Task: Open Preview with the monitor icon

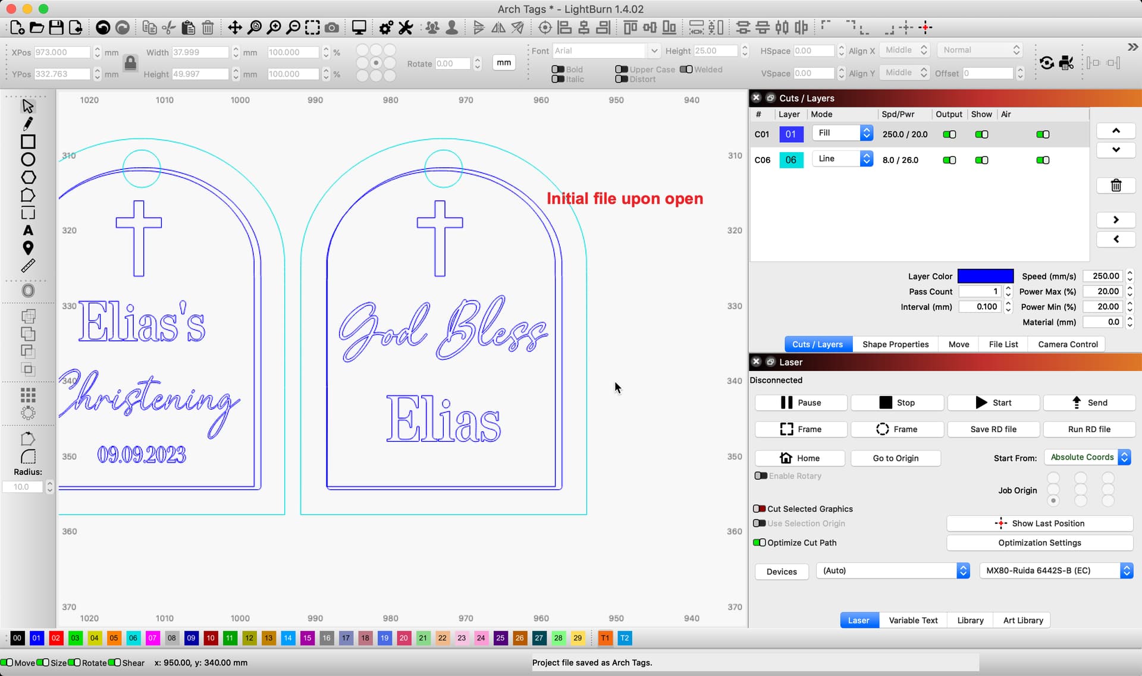Action: coord(359,27)
